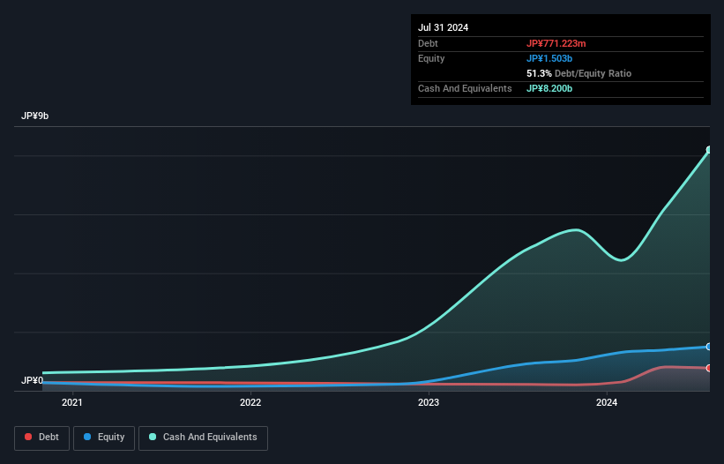The image size is (724, 464).
Task: Click the JP¥9b axis label
Action: 34,116
